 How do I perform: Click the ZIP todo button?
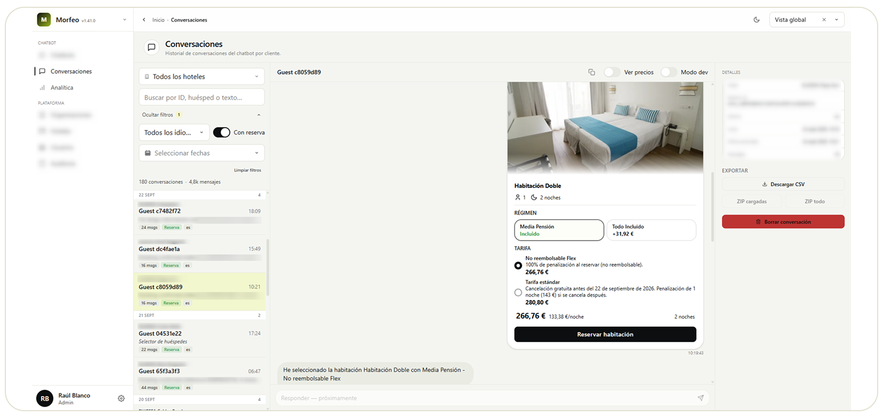tap(815, 201)
